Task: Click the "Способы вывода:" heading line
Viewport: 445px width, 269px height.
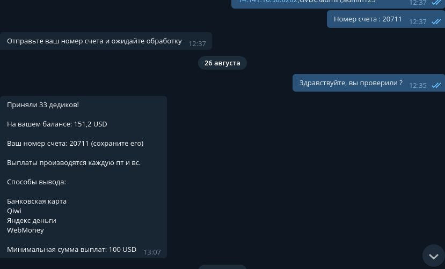Action: coord(37,182)
